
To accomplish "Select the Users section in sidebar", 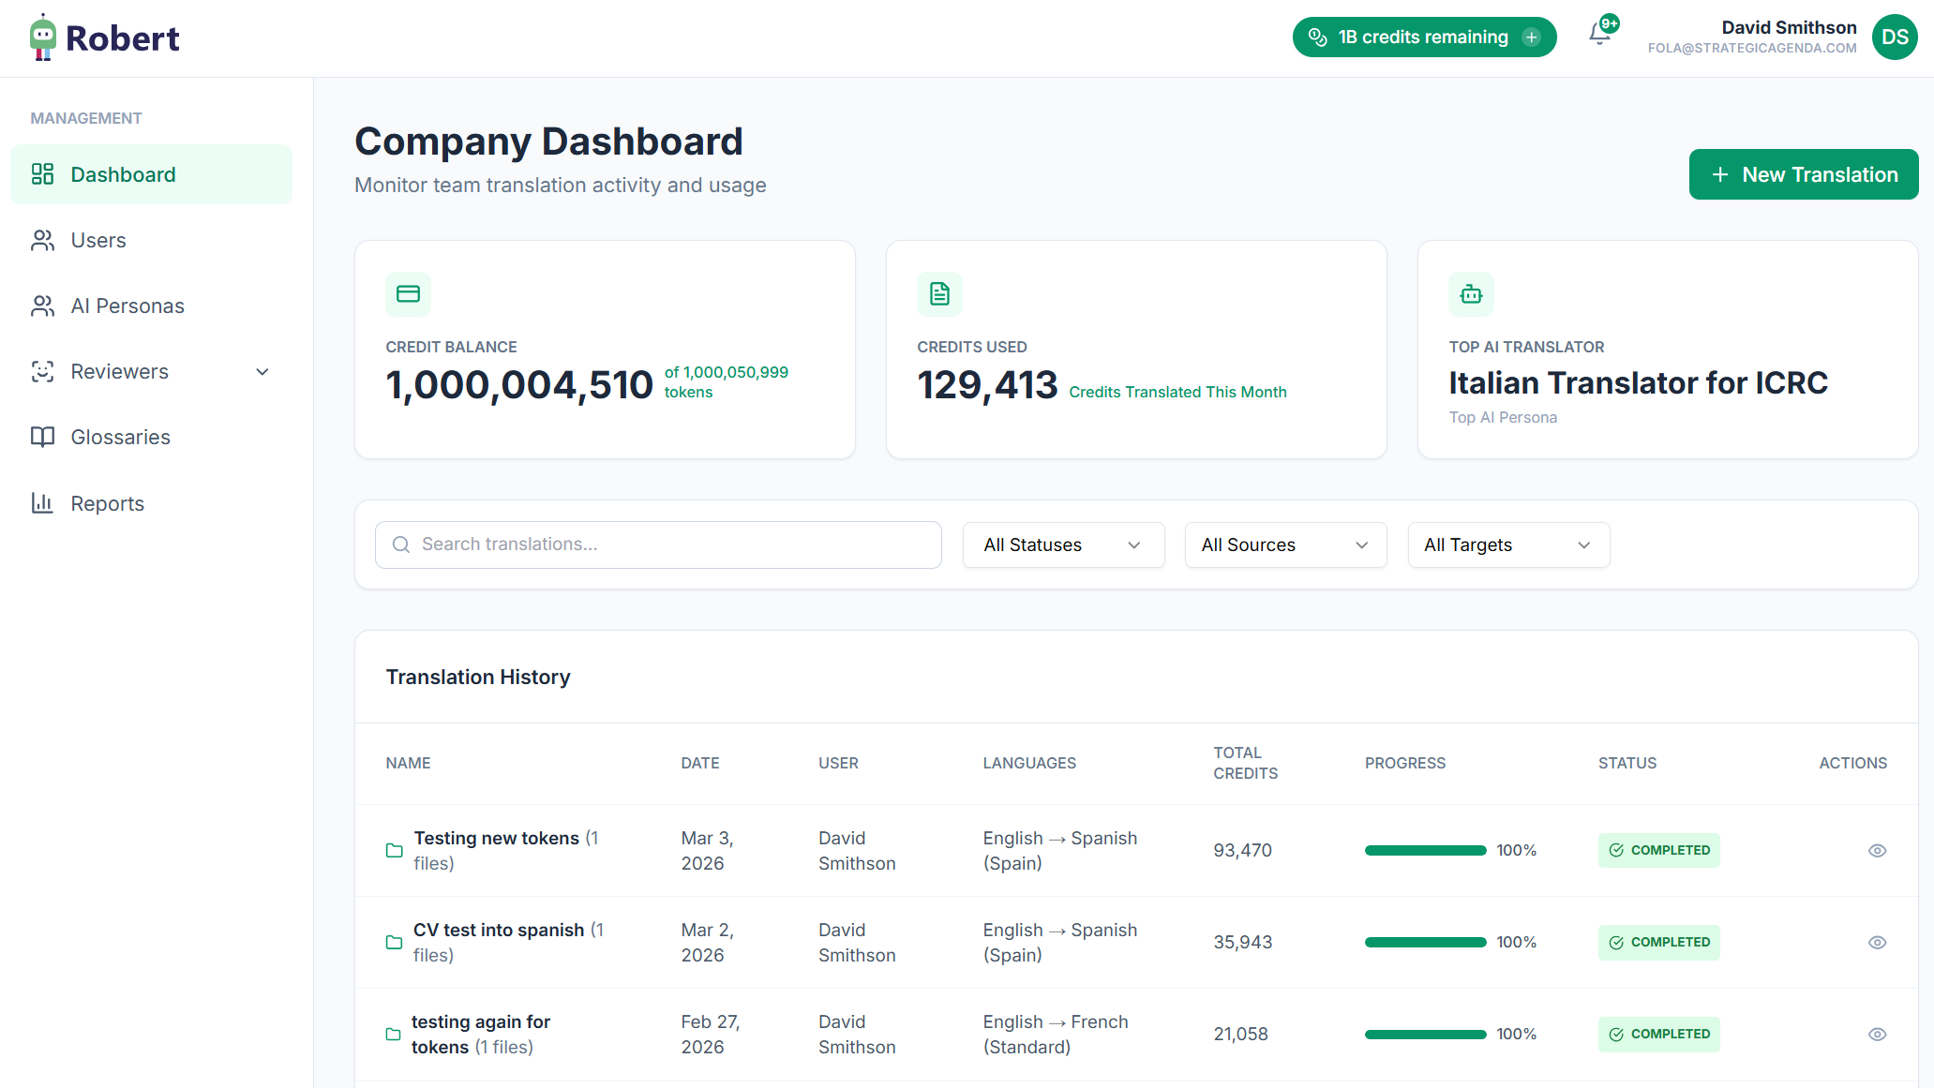I will tap(97, 240).
